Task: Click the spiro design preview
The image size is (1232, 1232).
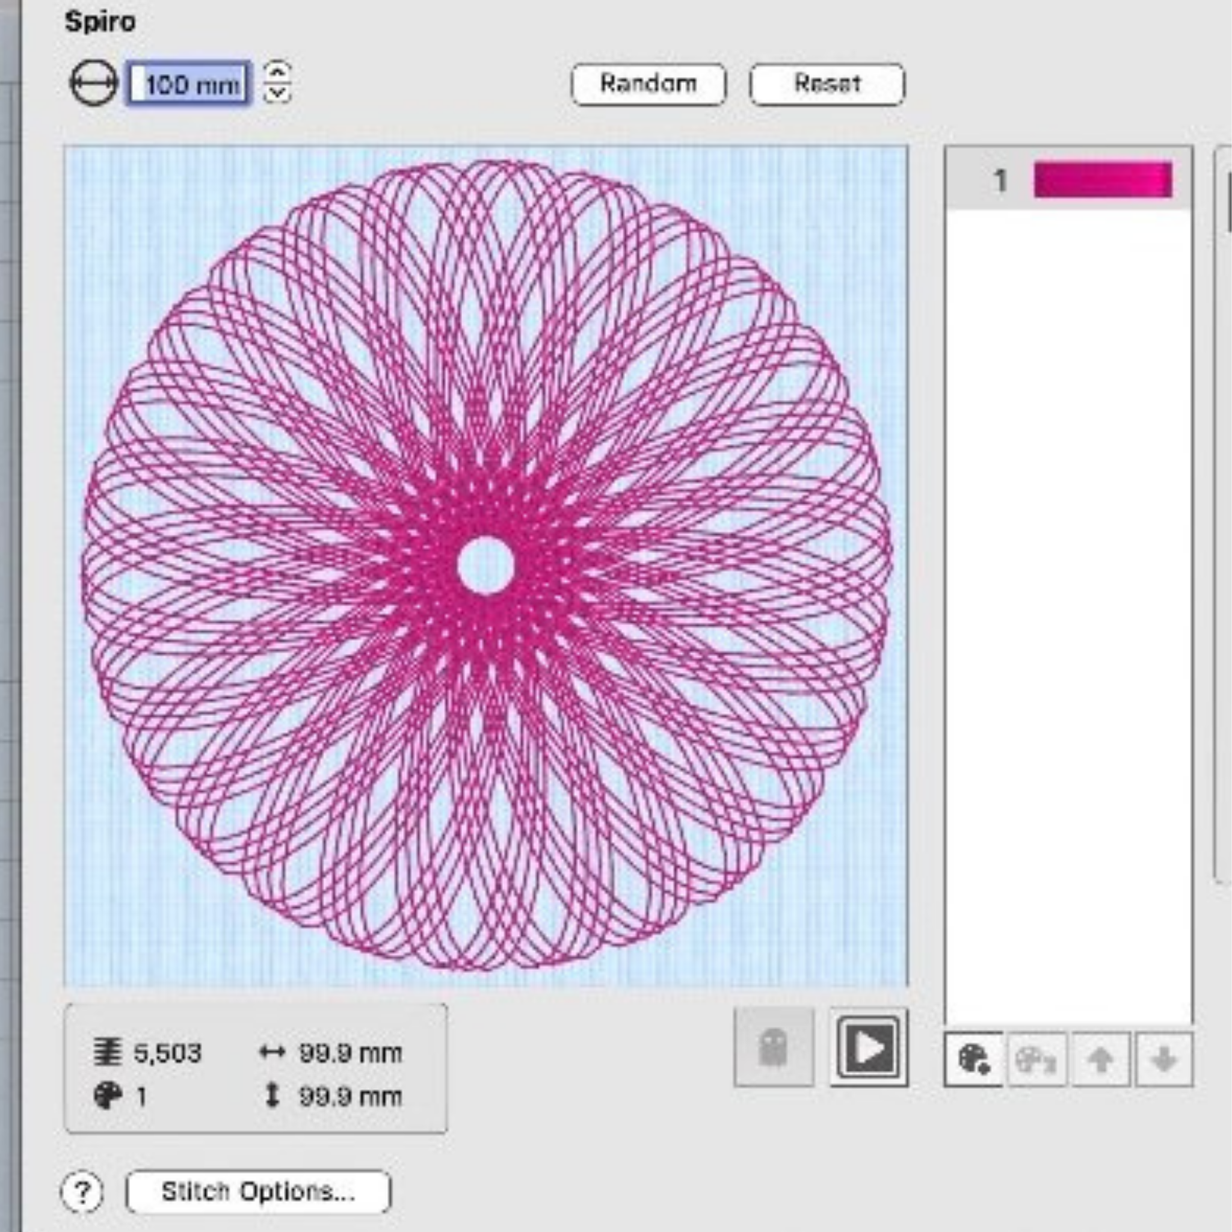Action: coord(486,565)
